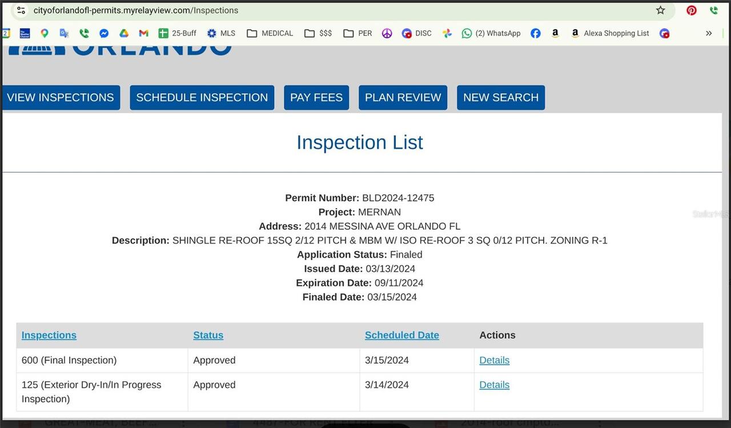Open the Google Photos bookmark

(x=447, y=33)
